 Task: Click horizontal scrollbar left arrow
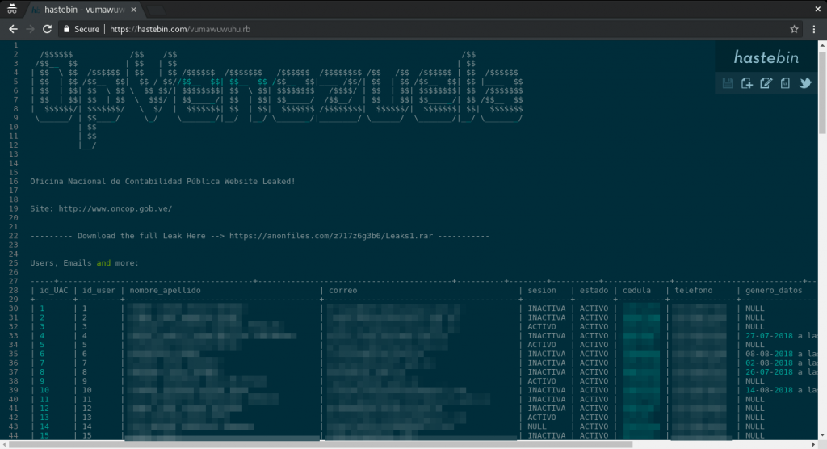point(4,445)
